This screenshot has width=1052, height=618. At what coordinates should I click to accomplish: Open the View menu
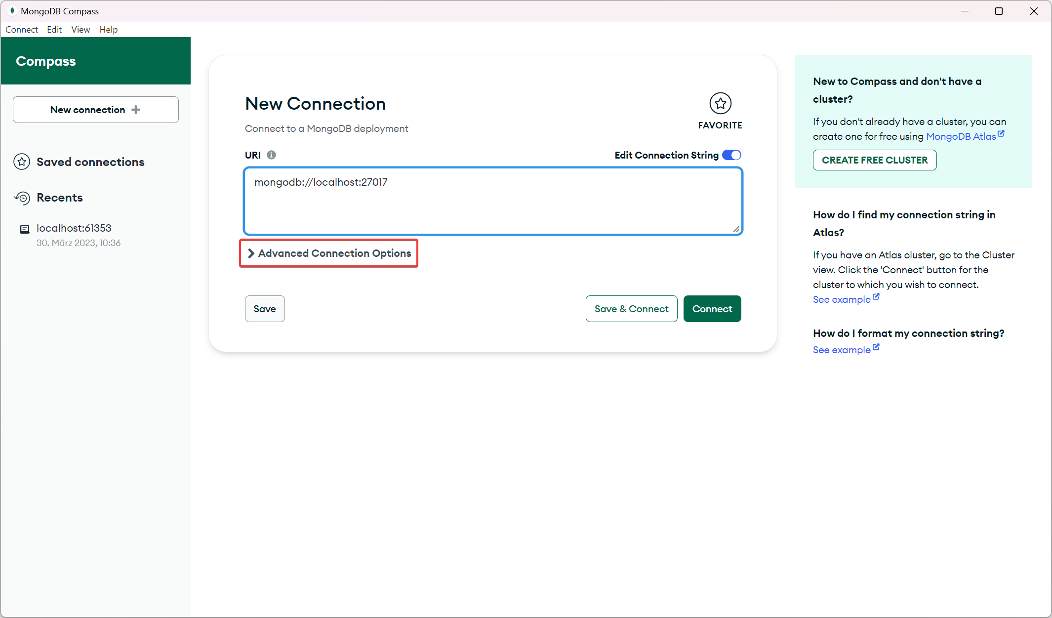pyautogui.click(x=80, y=29)
